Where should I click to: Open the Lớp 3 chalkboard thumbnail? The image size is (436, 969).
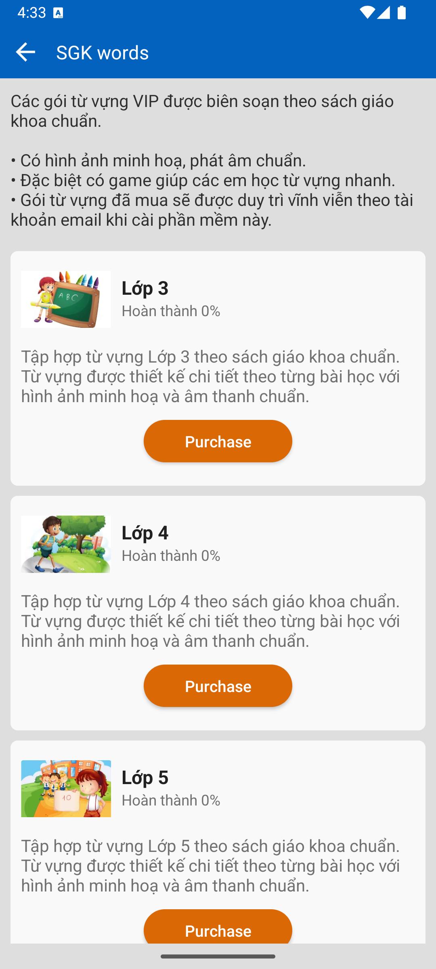tap(66, 299)
